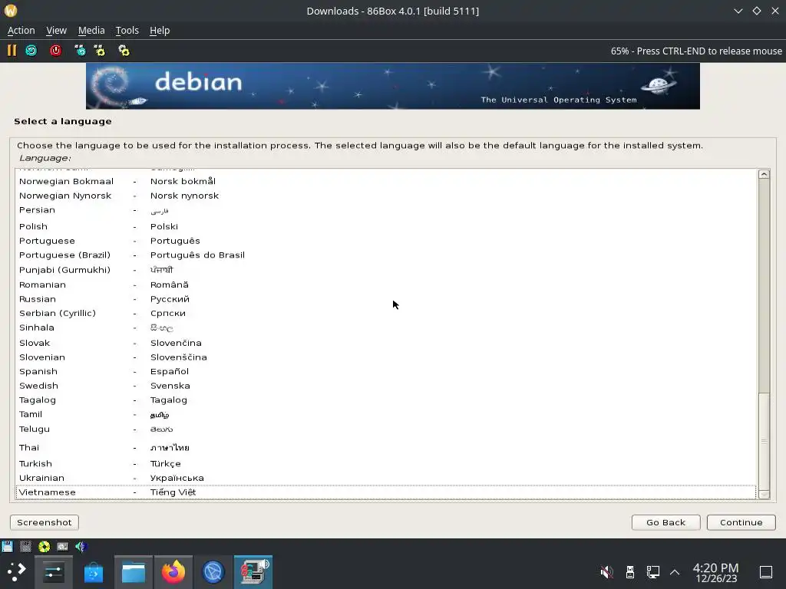
Task: Select Swedish language row
Action: (x=385, y=386)
